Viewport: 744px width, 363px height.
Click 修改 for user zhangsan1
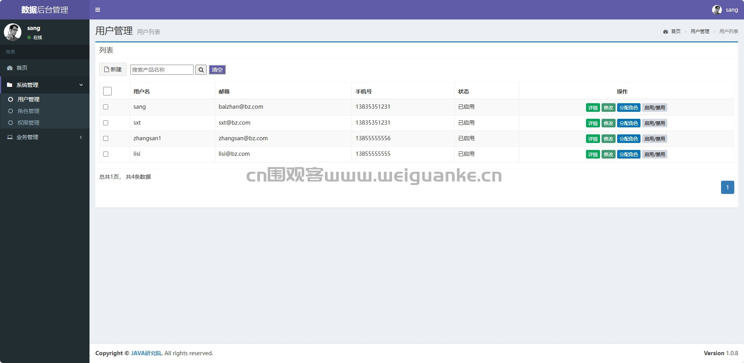pos(608,139)
